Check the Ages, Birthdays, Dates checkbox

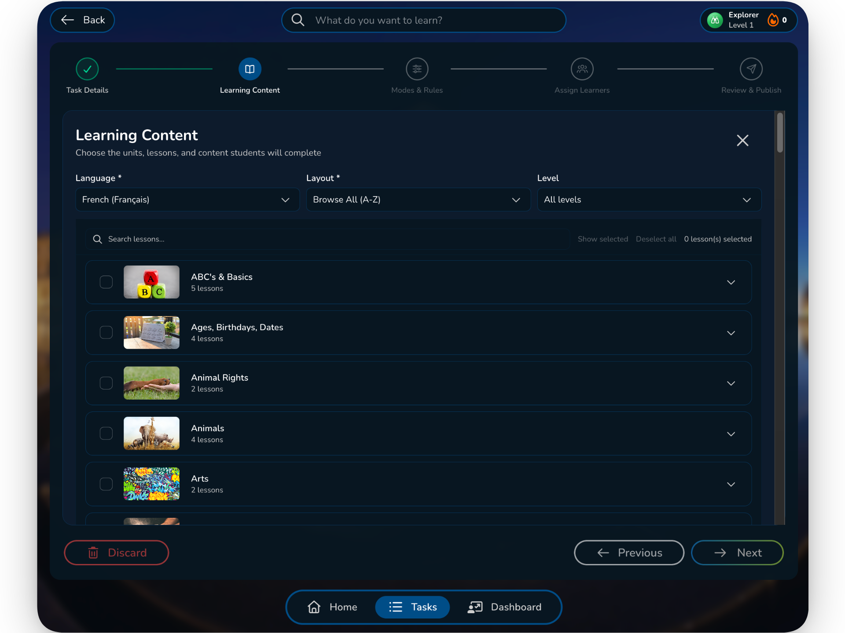[x=106, y=332]
